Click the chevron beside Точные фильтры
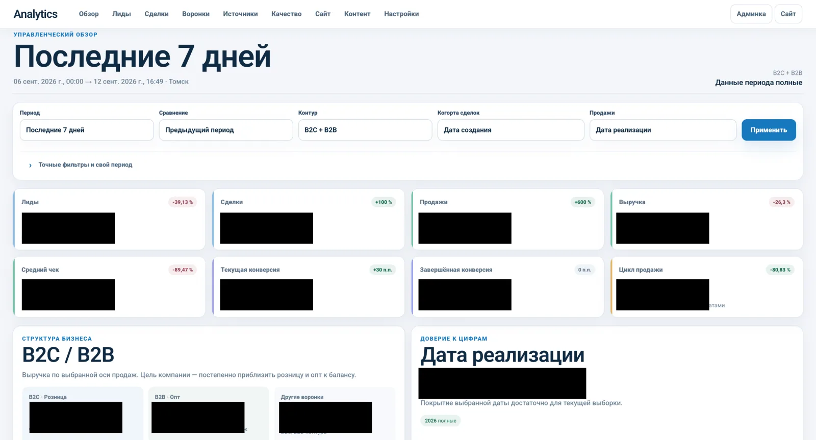Image resolution: width=816 pixels, height=440 pixels. 31,166
